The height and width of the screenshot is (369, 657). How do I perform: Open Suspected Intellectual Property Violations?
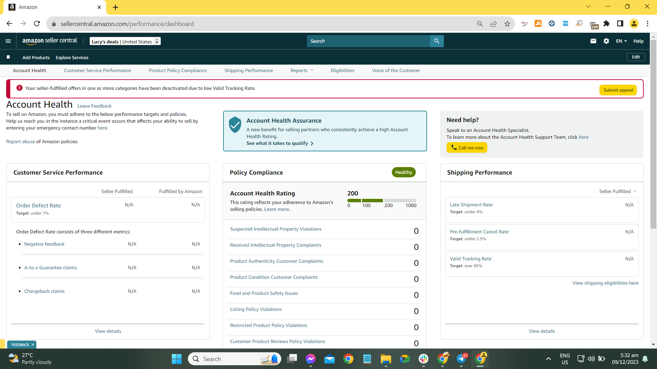pyautogui.click(x=276, y=229)
